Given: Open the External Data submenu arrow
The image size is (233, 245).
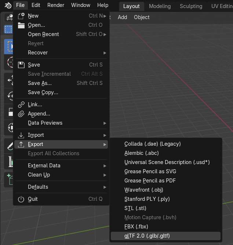Looking at the screenshot, I should [x=105, y=166].
